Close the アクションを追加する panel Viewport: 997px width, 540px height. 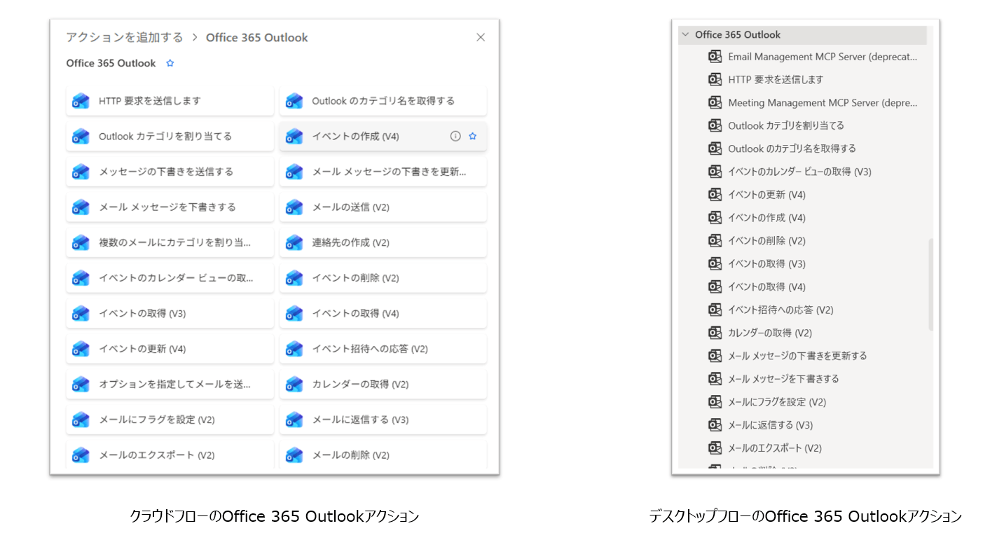pos(481,37)
